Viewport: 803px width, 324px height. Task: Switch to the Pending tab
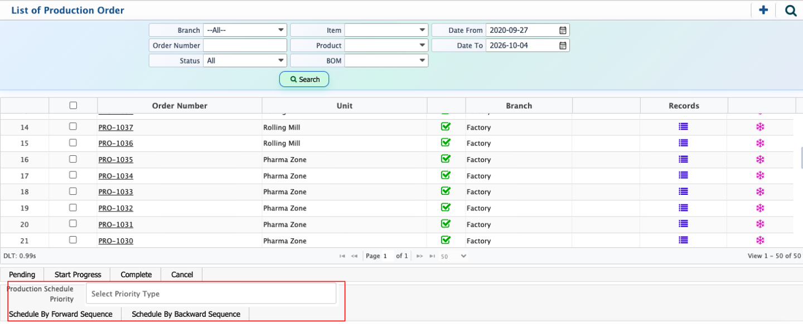(22, 274)
